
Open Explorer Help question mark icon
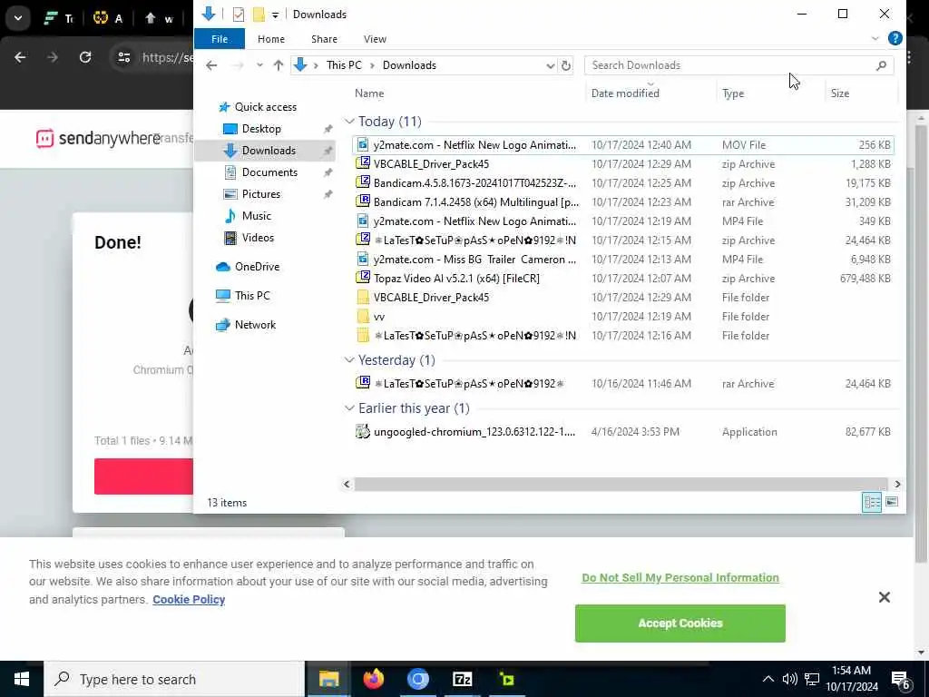(895, 38)
